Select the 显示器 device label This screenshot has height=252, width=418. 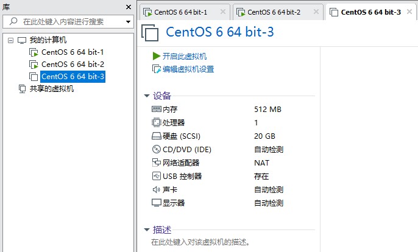[174, 203]
